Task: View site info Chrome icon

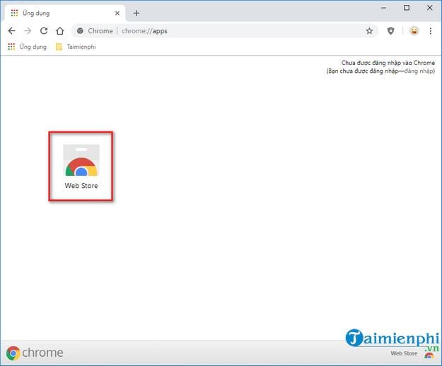Action: point(80,30)
